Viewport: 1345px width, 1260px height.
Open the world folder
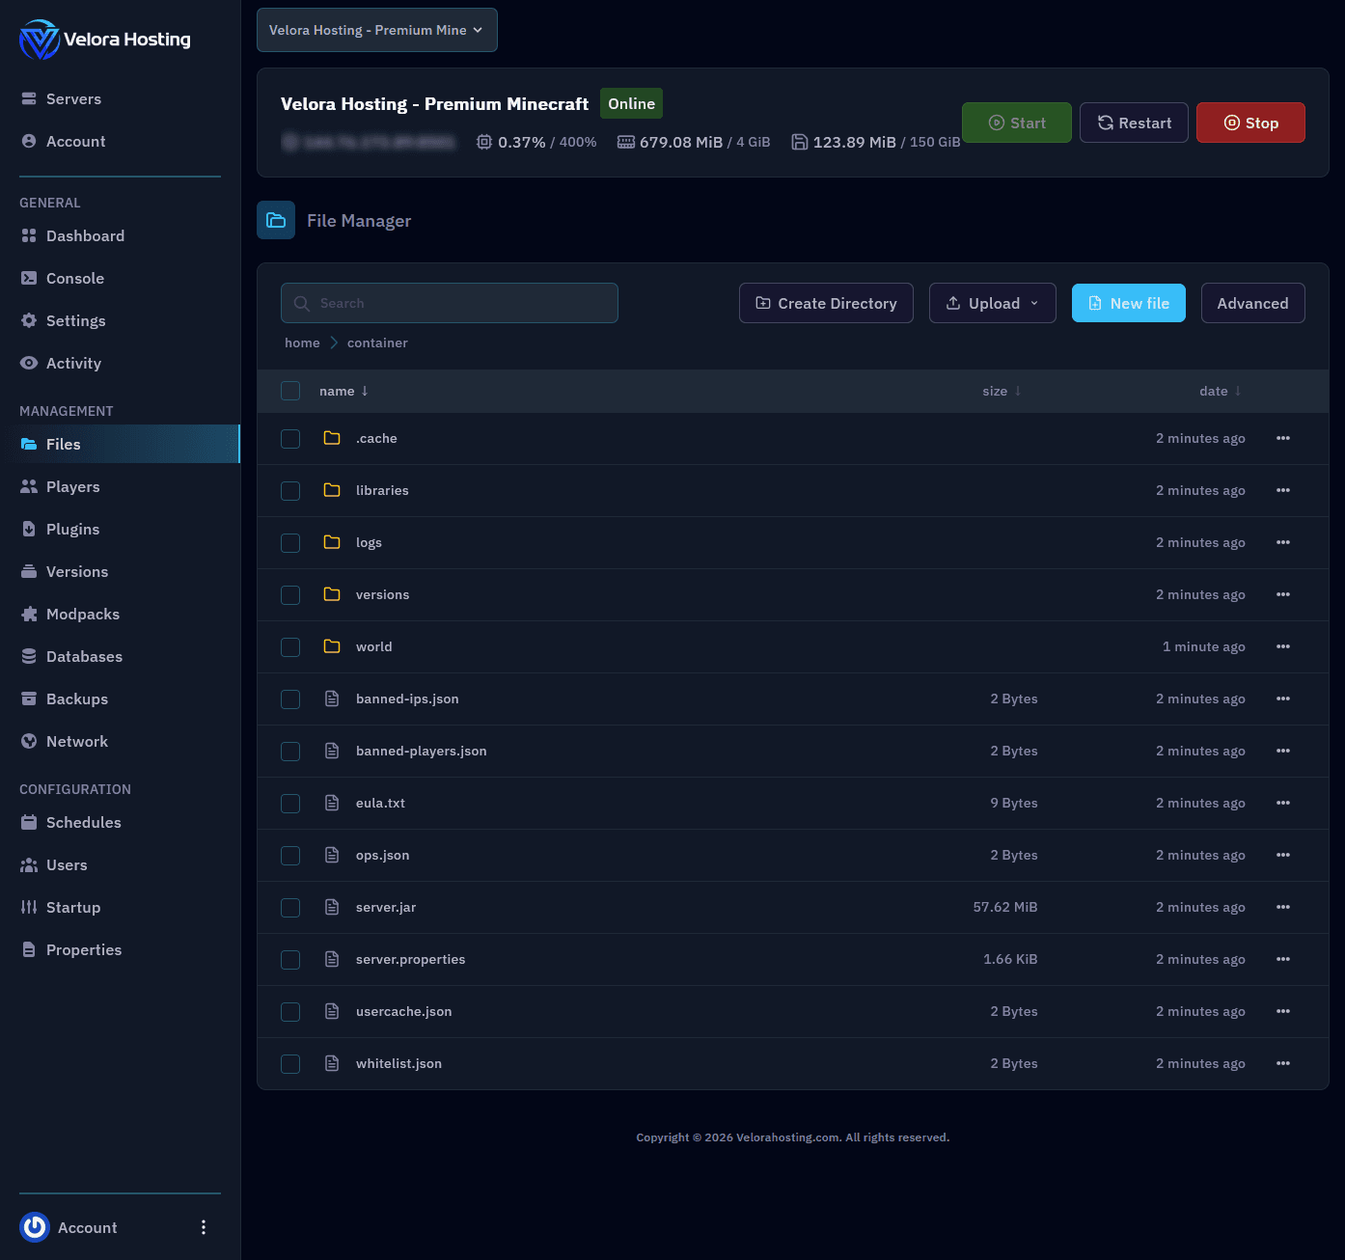374,646
